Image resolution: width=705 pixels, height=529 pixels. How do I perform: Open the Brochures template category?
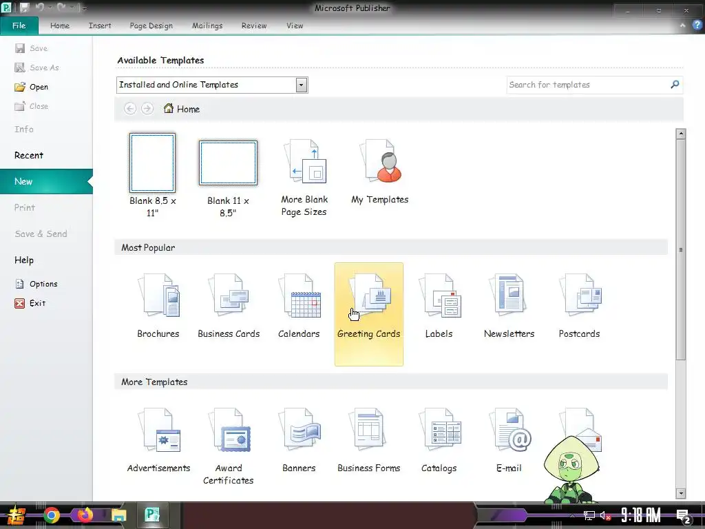(x=158, y=306)
